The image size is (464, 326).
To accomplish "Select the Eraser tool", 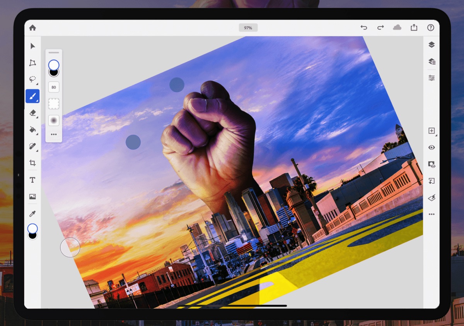I will click(32, 113).
